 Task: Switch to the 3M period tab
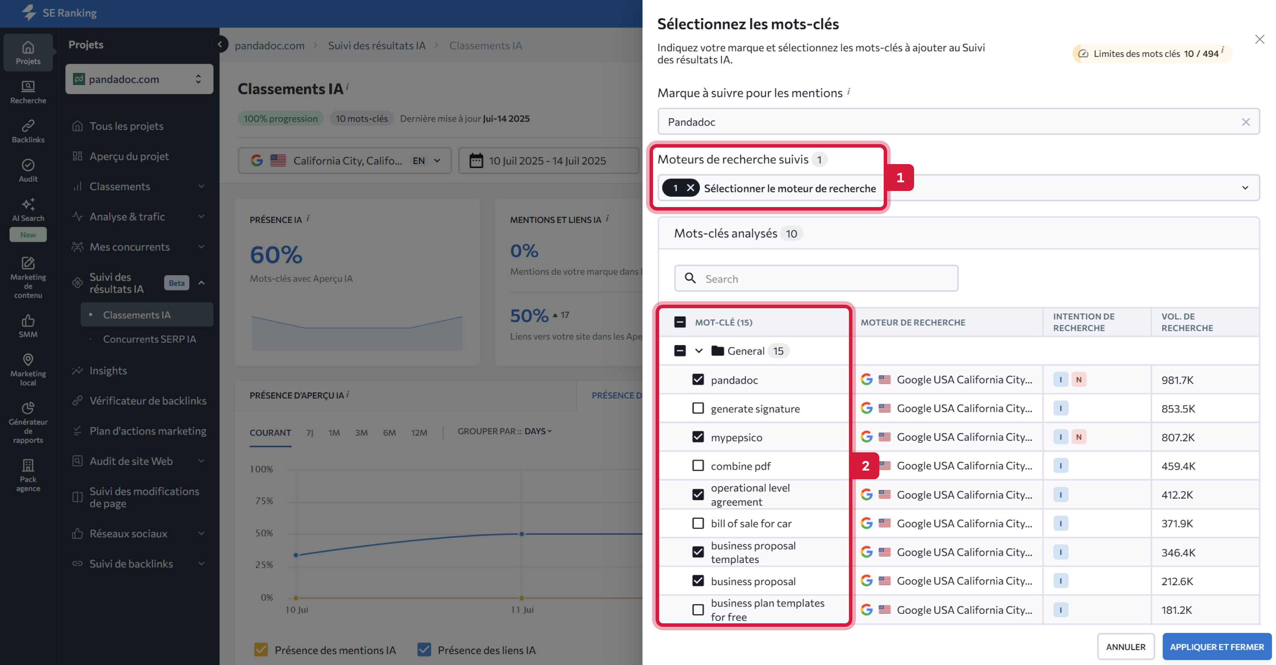click(361, 432)
